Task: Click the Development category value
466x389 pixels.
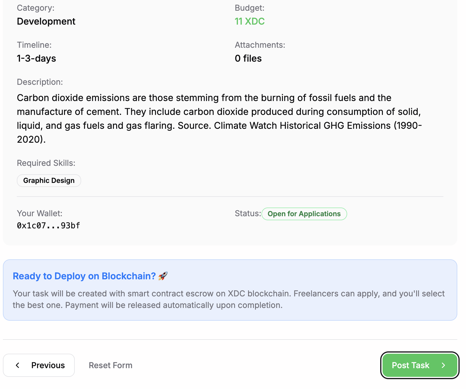Action: point(46,21)
